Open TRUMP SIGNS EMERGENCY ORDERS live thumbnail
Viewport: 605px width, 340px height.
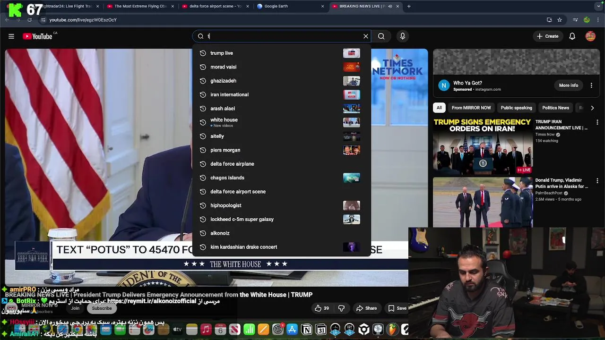click(483, 145)
